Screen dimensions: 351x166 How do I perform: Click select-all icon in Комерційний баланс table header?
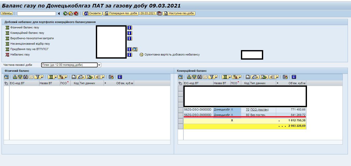click(x=181, y=83)
